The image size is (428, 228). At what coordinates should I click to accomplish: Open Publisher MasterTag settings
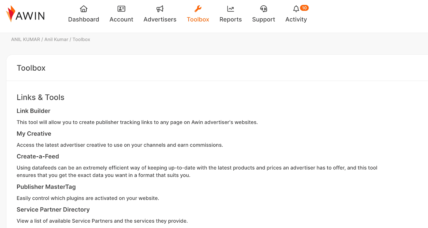click(46, 187)
